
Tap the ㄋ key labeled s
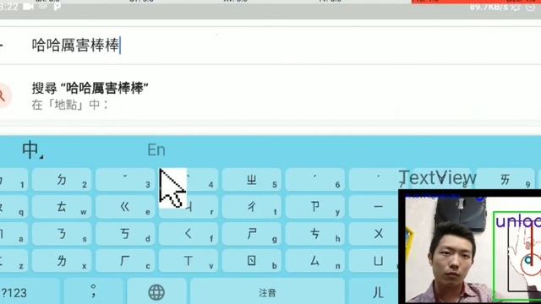click(62, 234)
